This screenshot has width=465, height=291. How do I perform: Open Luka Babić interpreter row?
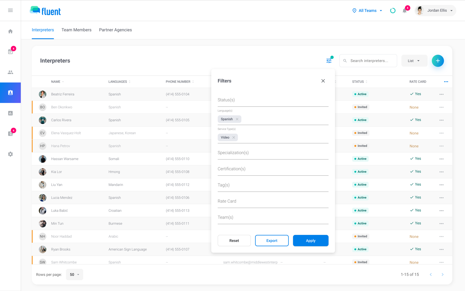tap(121, 210)
